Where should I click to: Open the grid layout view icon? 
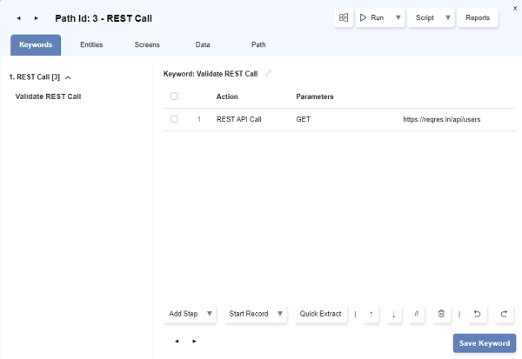[344, 17]
